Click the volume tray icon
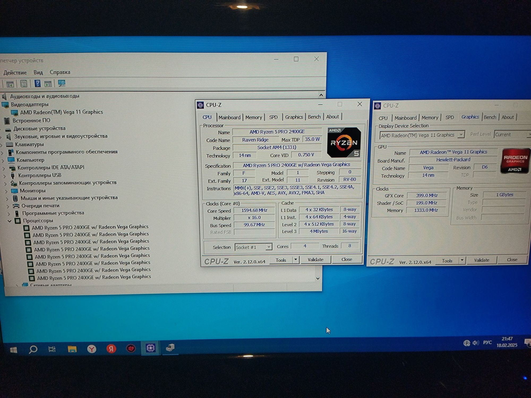 476,343
